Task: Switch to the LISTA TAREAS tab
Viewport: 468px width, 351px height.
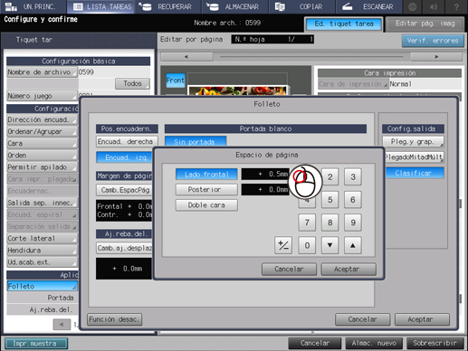Action: pyautogui.click(x=101, y=6)
